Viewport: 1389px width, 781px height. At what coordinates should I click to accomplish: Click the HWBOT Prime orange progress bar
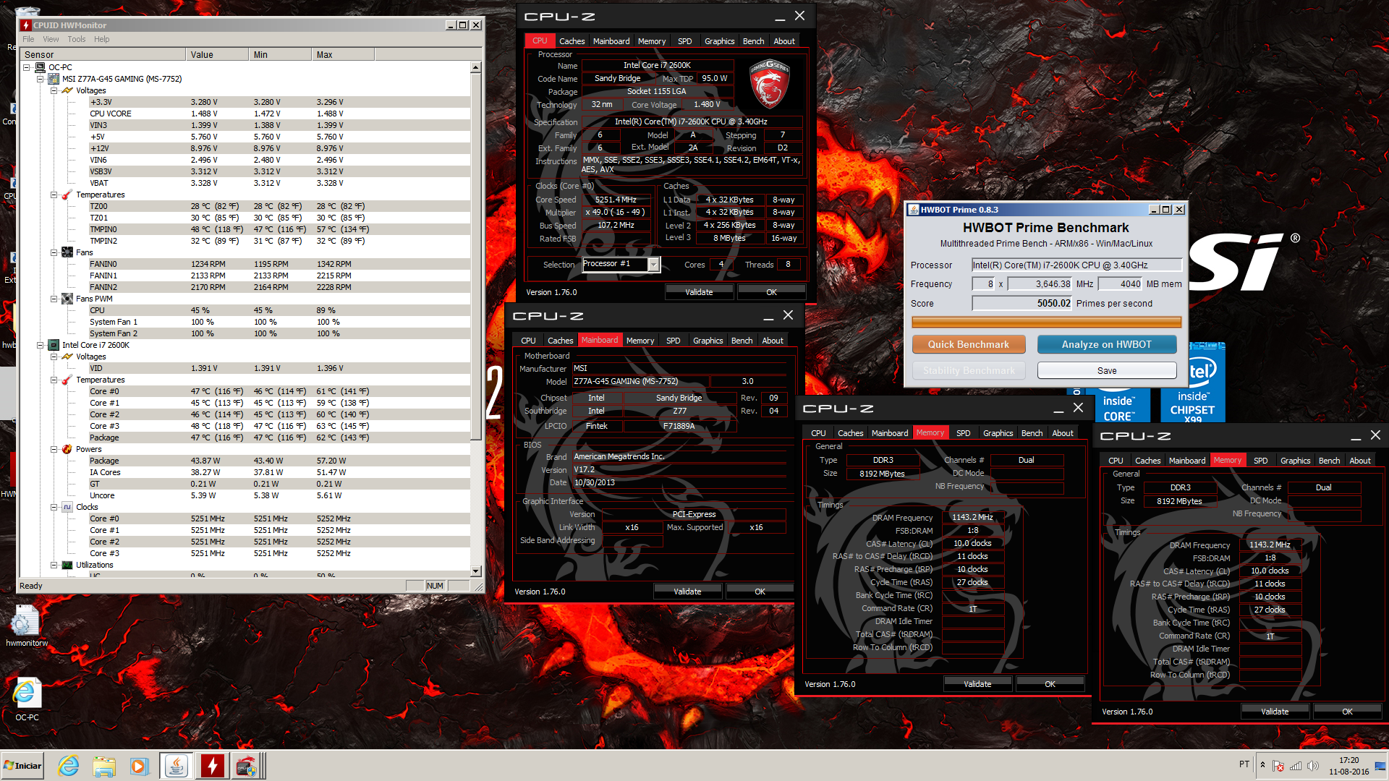point(1046,322)
